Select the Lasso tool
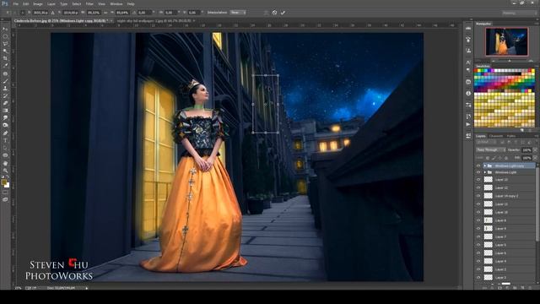This screenshot has width=540, height=304. pyautogui.click(x=5, y=44)
